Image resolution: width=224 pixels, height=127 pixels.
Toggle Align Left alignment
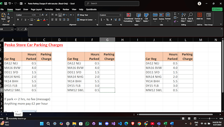click(52, 20)
